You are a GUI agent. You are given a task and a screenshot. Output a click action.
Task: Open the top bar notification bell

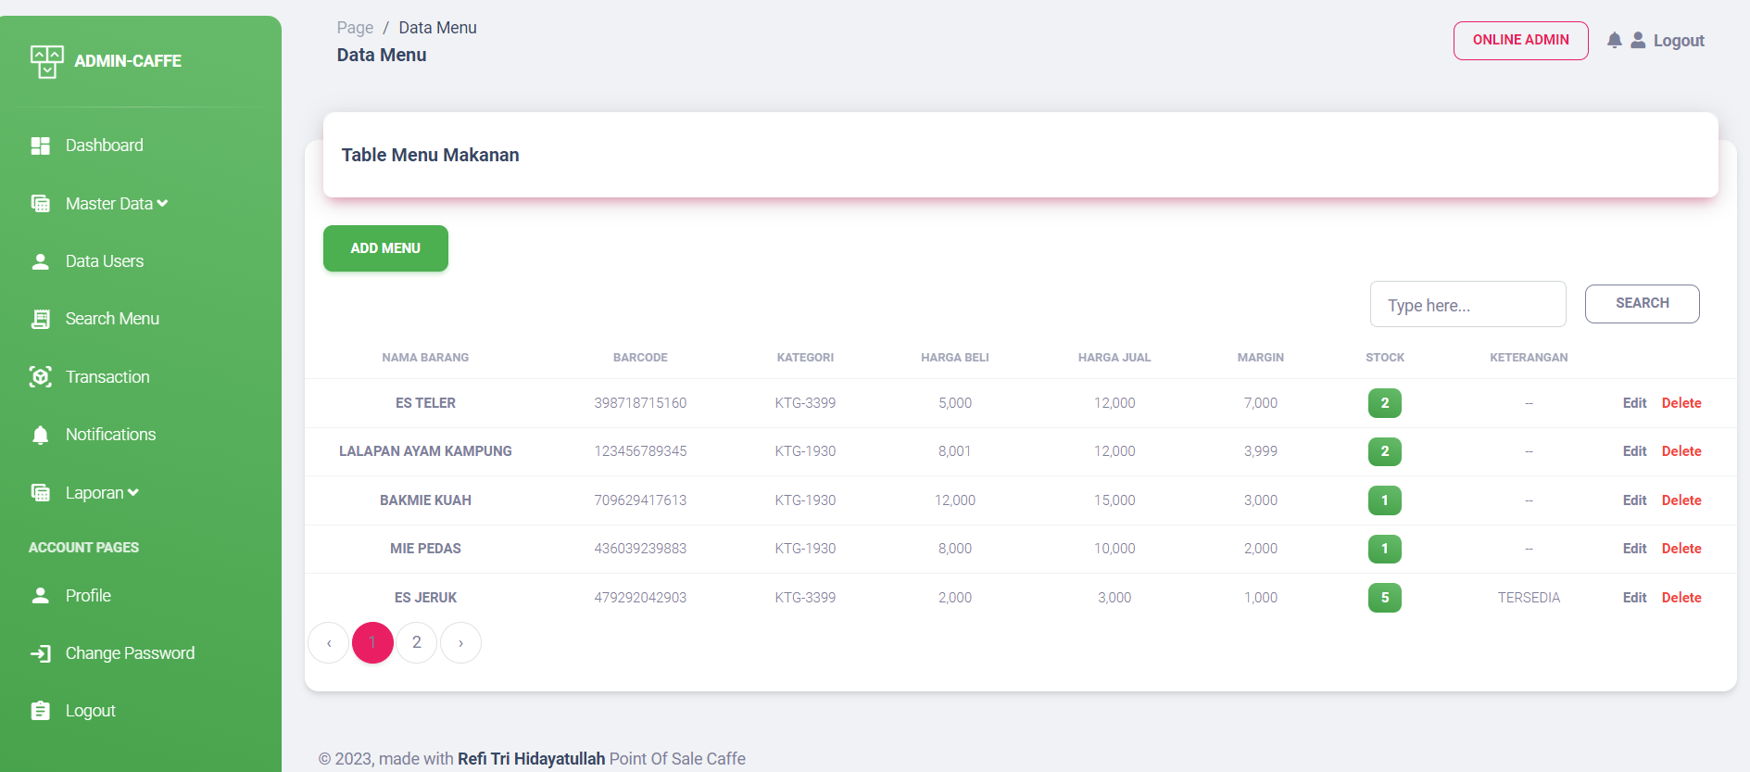tap(1615, 40)
